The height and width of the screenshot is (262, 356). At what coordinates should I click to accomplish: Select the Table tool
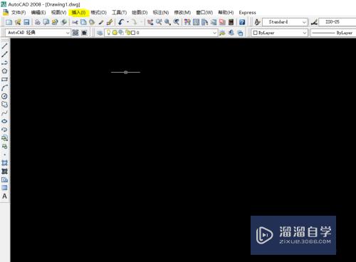[4, 188]
